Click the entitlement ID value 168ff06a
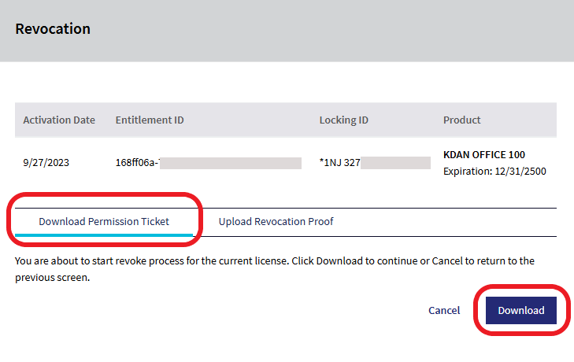The width and height of the screenshot is (574, 362). [137, 163]
